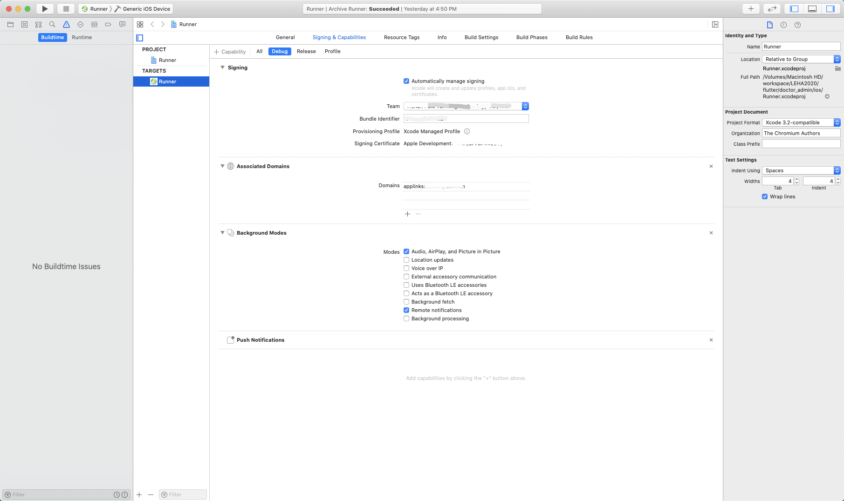This screenshot has width=844, height=501.
Task: Switch to Runtime issues
Action: [x=82, y=37]
